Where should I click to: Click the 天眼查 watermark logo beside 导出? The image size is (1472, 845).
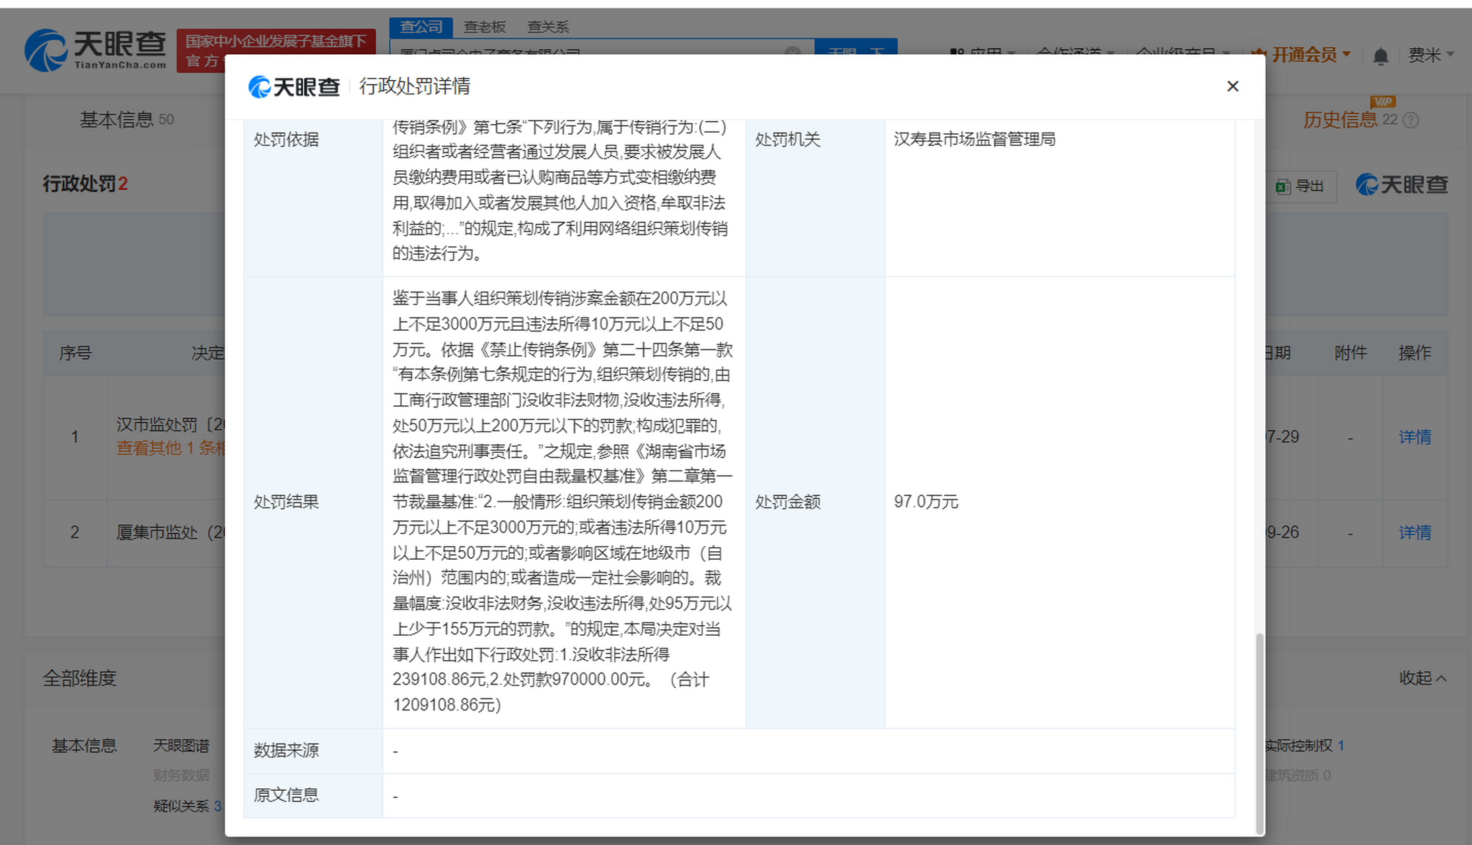(x=1401, y=185)
